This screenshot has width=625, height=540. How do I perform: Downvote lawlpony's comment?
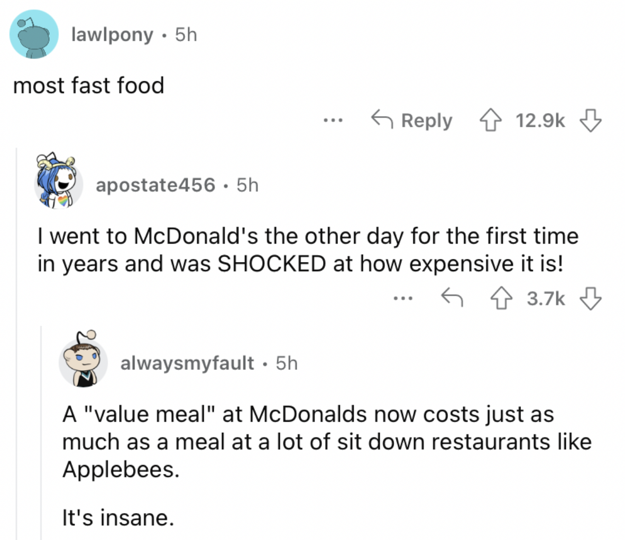click(x=590, y=120)
